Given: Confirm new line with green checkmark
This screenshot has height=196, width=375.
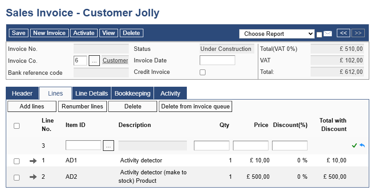Looking at the screenshot, I should pos(355,146).
